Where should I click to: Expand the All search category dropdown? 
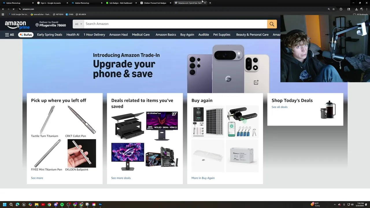[x=78, y=24]
